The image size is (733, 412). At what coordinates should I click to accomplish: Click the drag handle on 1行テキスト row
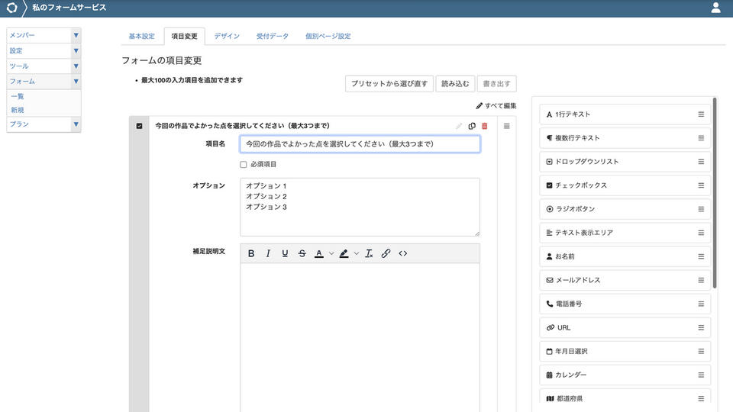701,114
